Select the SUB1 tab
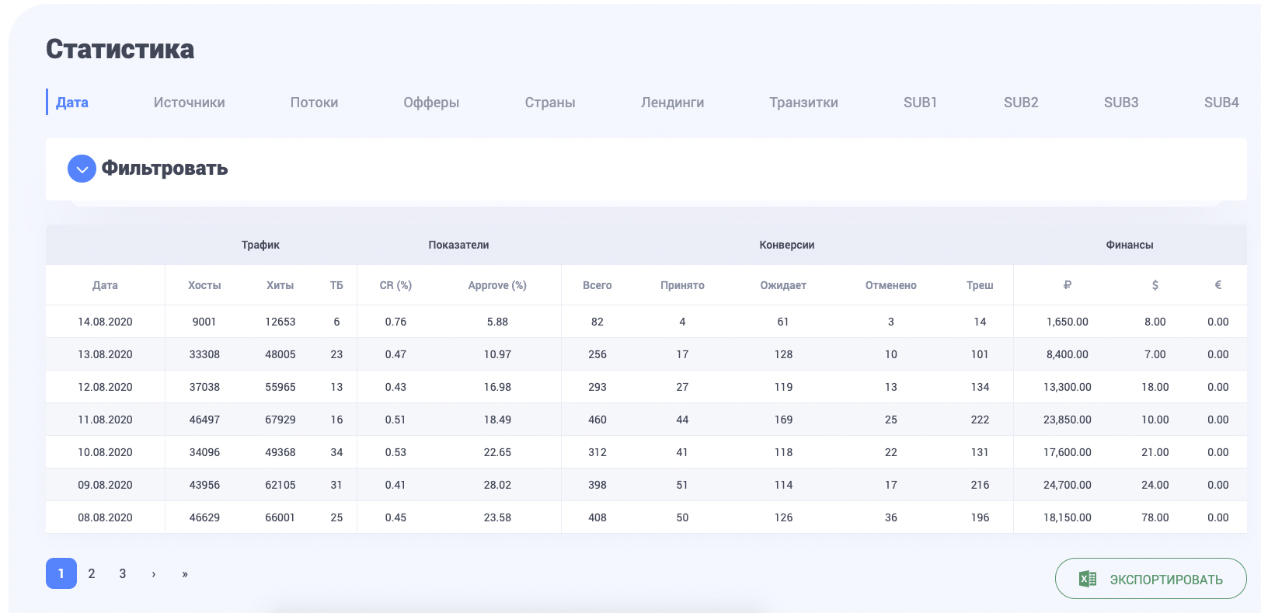The image size is (1261, 613). pos(920,103)
